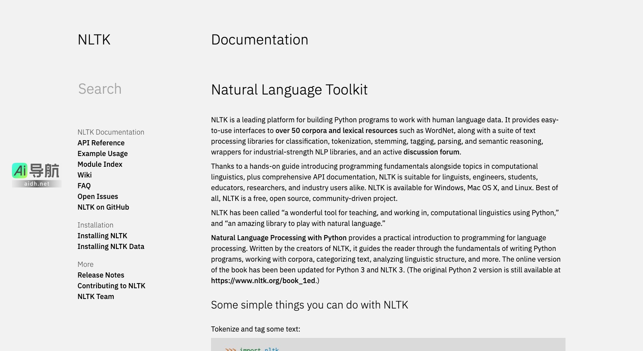Go to Module Index
This screenshot has width=643, height=351.
click(x=100, y=164)
